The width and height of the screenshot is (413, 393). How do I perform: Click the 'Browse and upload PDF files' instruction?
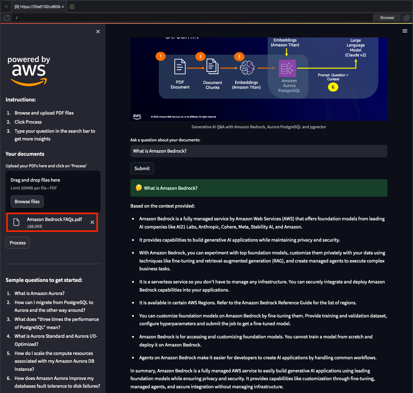pos(44,113)
